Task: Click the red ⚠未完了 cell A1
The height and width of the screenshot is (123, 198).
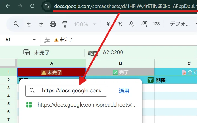Action: [x=52, y=72]
